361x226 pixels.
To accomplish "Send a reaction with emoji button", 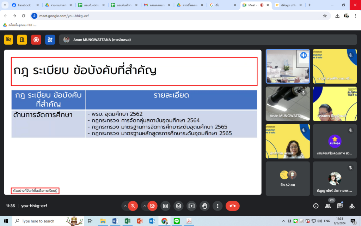I will click(x=178, y=206).
